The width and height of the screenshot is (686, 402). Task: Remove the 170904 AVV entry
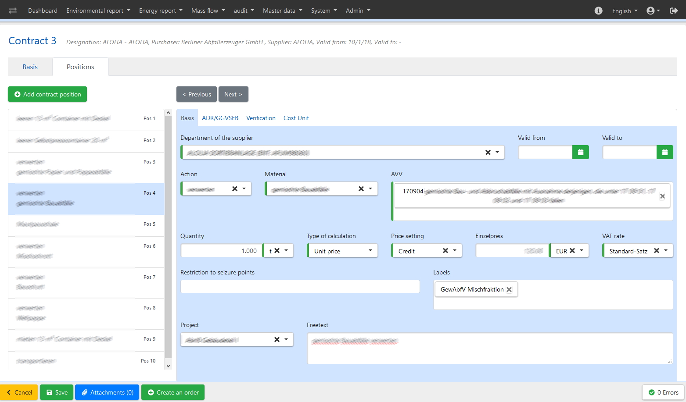point(662,196)
